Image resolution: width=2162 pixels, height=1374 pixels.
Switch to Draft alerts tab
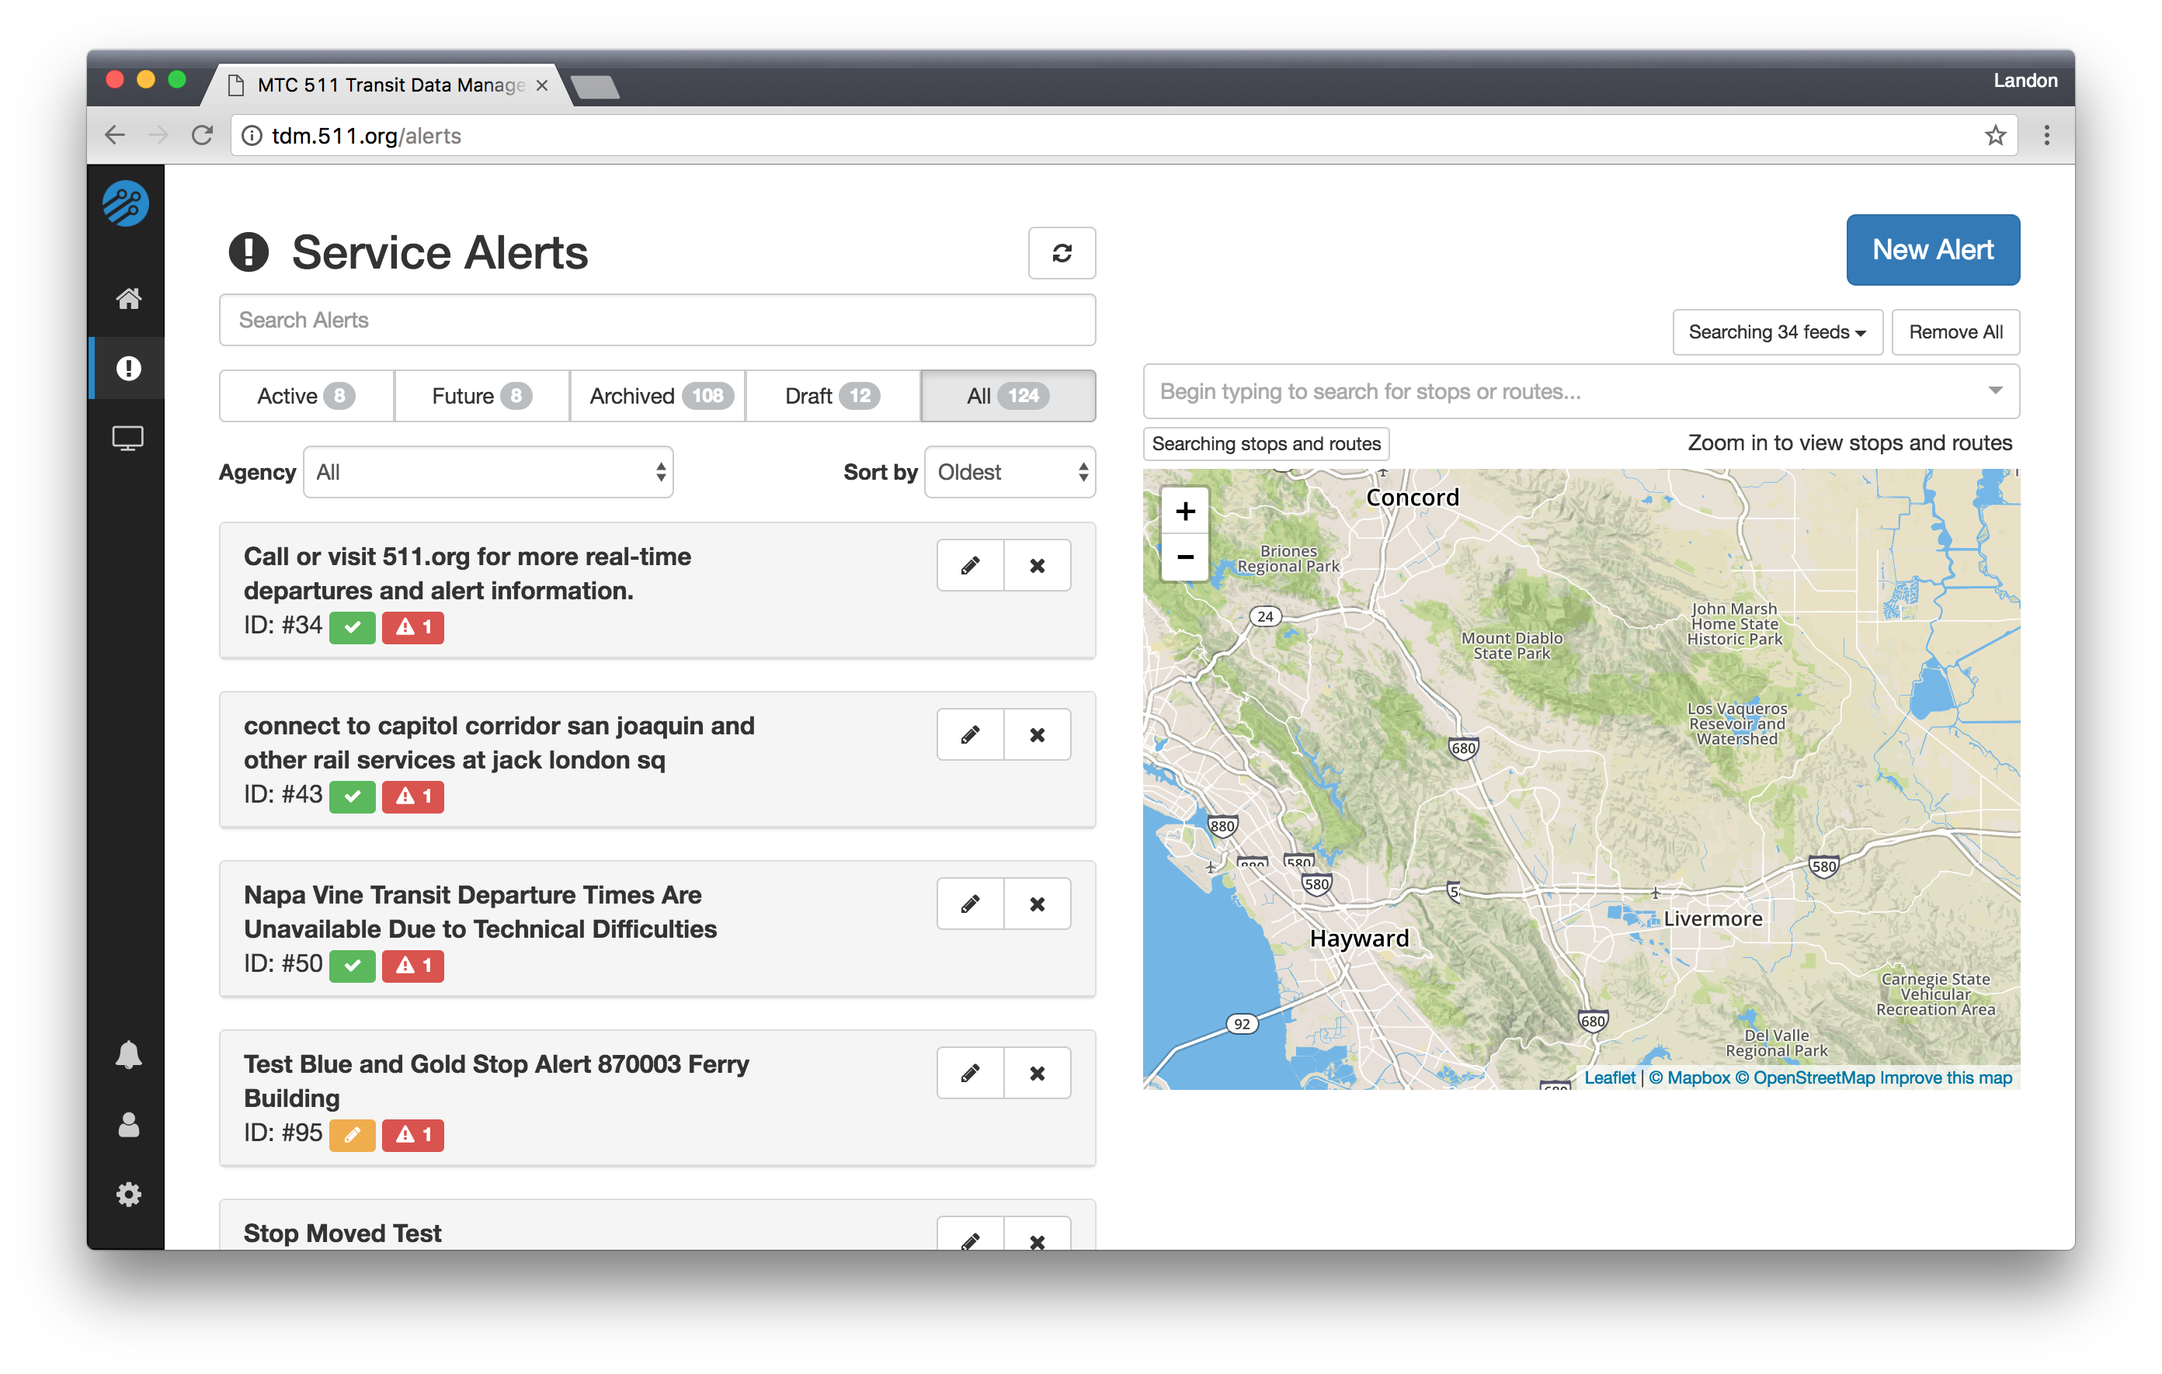click(x=832, y=396)
